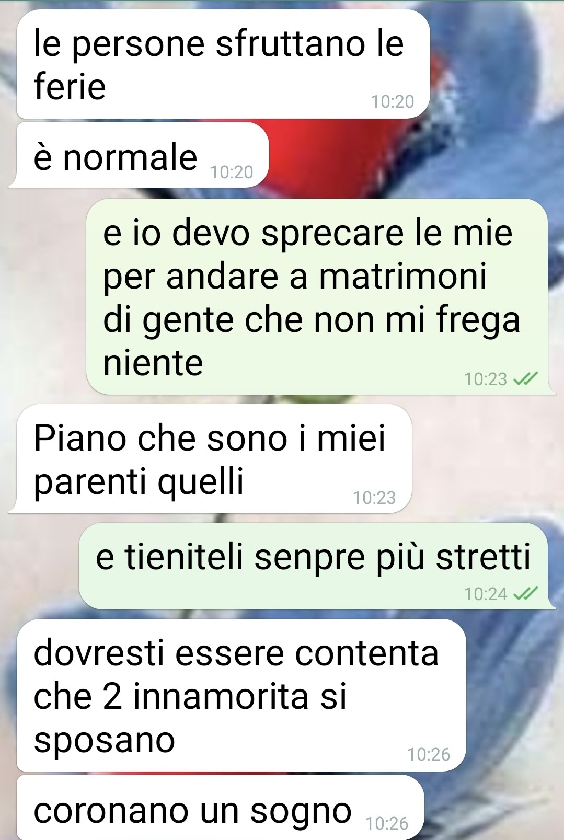Click the 10:20 timestamp next to 'è normale'
The image size is (564, 840).
[x=232, y=172]
